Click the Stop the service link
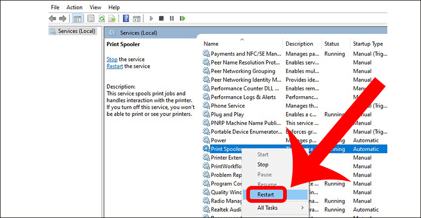The height and width of the screenshot is (218, 421). click(x=112, y=59)
